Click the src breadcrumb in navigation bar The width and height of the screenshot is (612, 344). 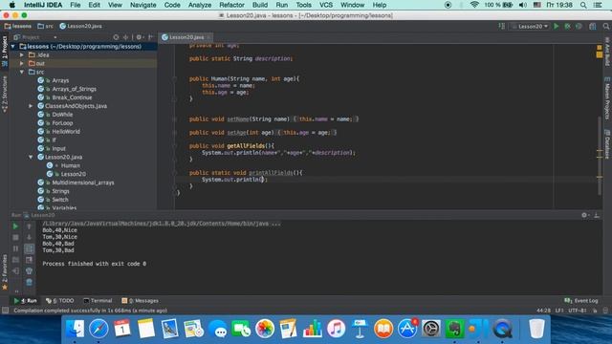pyautogui.click(x=45, y=26)
